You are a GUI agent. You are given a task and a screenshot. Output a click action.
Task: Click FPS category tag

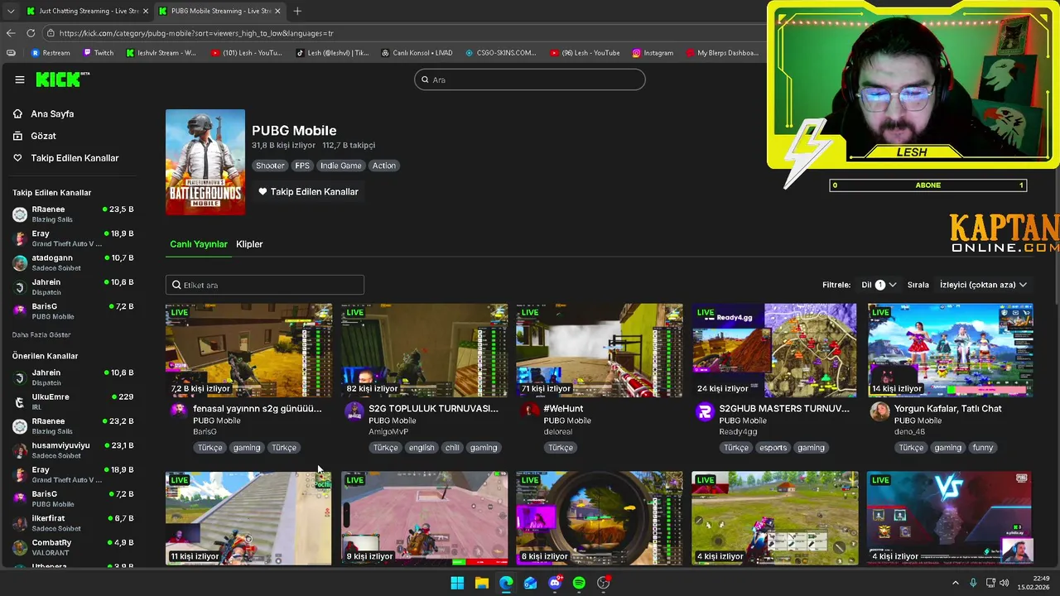tap(302, 166)
